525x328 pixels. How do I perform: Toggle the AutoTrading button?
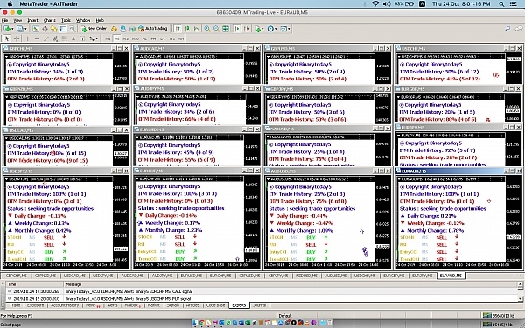(x=152, y=29)
